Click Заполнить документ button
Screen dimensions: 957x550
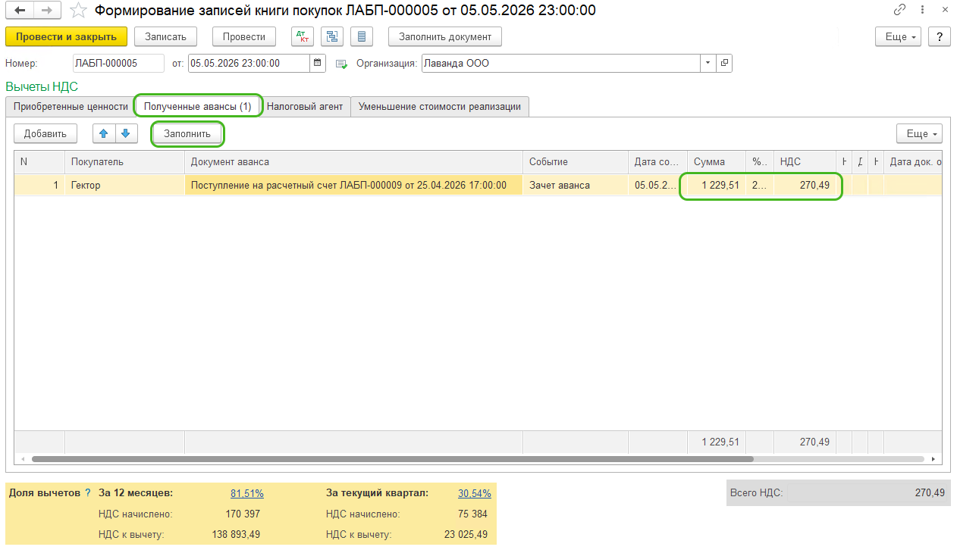click(x=445, y=36)
